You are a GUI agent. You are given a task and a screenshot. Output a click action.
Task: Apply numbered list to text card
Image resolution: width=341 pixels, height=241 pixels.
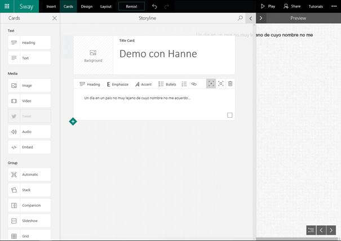click(184, 84)
